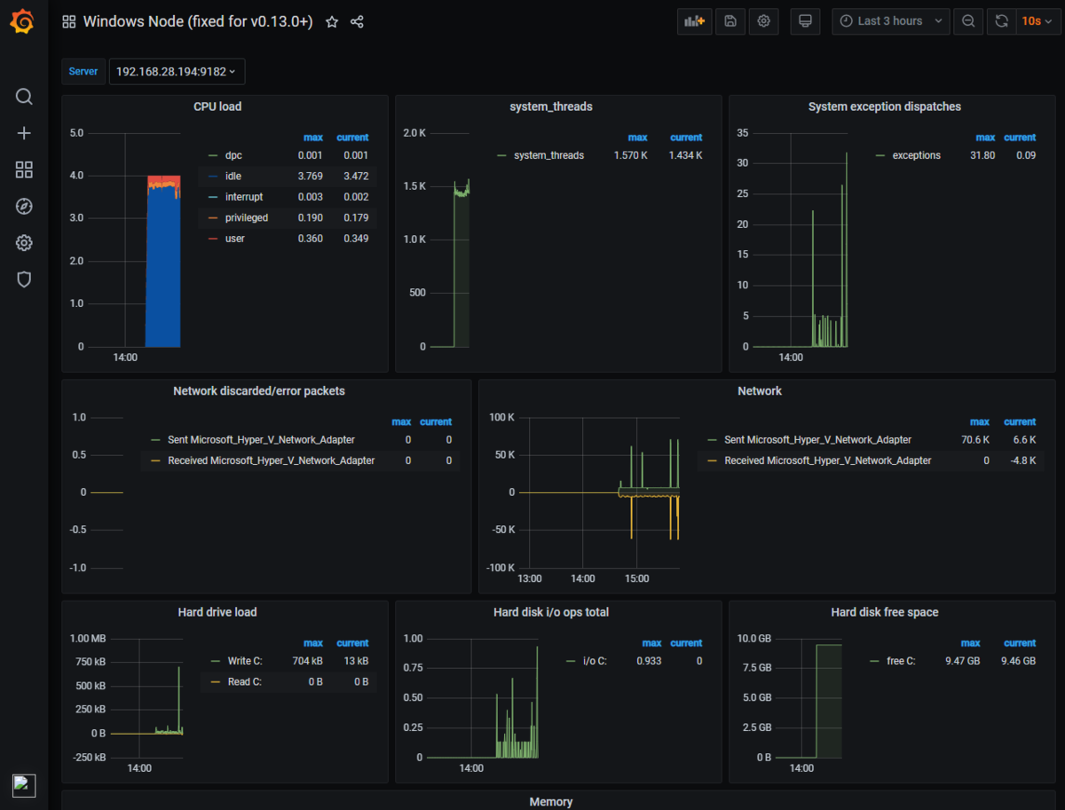Screen dimensions: 1065x810
Task: Open the Dashboards squares icon in sidebar
Action: pyautogui.click(x=24, y=169)
